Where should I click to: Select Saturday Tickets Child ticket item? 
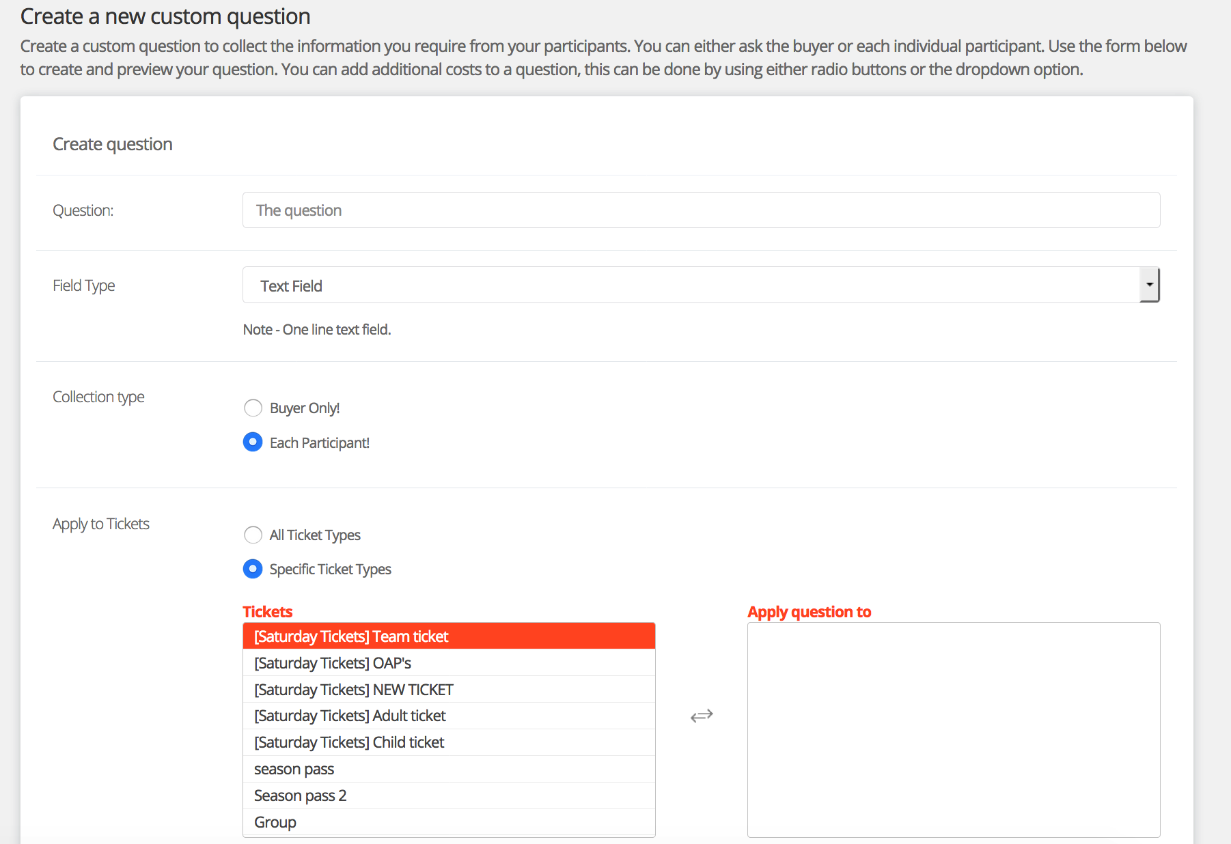[448, 742]
